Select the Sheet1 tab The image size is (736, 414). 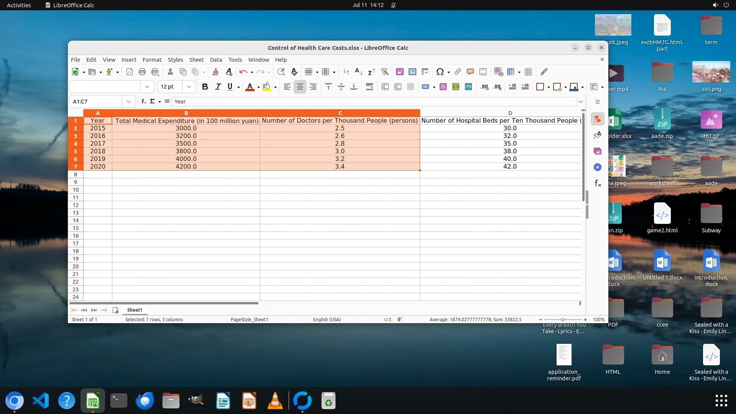(135, 310)
